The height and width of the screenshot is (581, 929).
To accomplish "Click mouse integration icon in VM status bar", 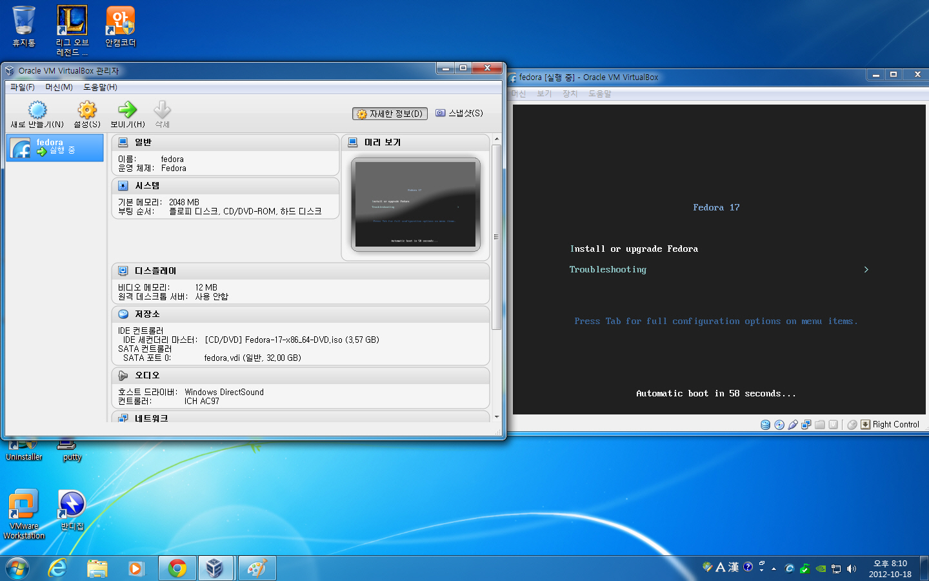I will (852, 425).
